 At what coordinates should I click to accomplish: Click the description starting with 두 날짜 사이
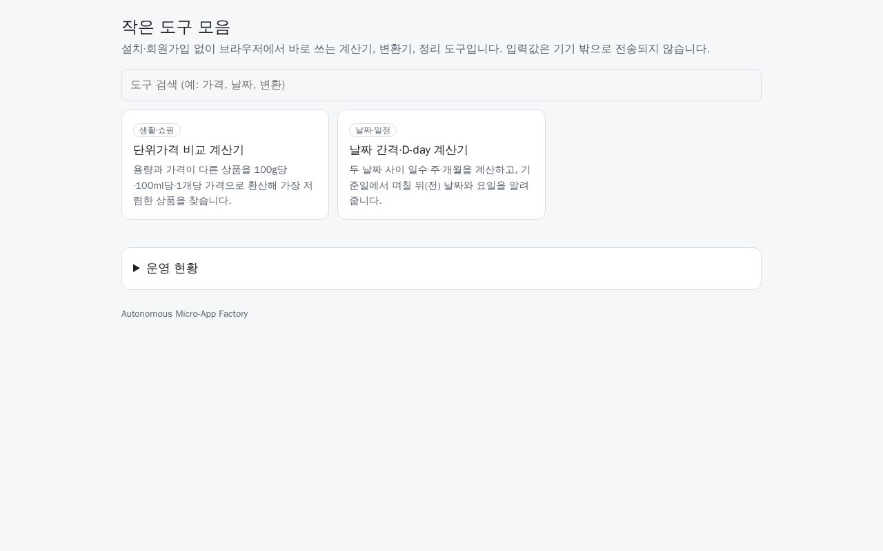440,185
